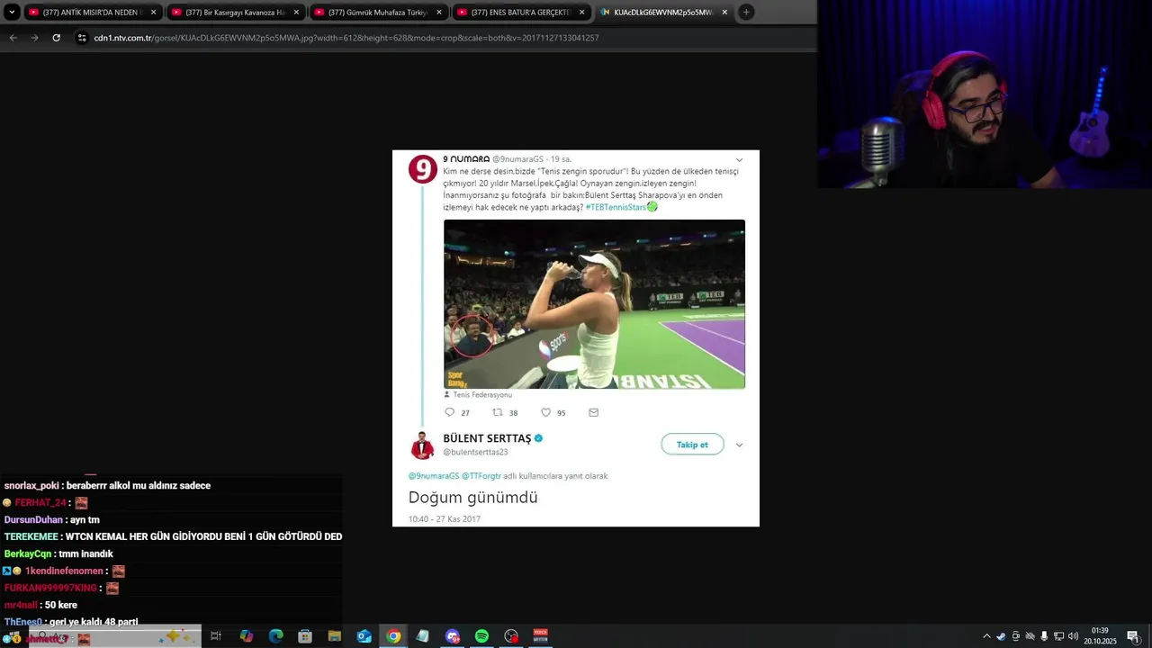Click the 10:40 - 27 Kas 2017 timestamp

445,519
